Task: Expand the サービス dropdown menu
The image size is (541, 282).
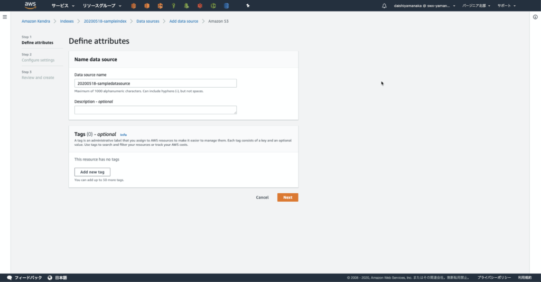Action: pos(62,6)
